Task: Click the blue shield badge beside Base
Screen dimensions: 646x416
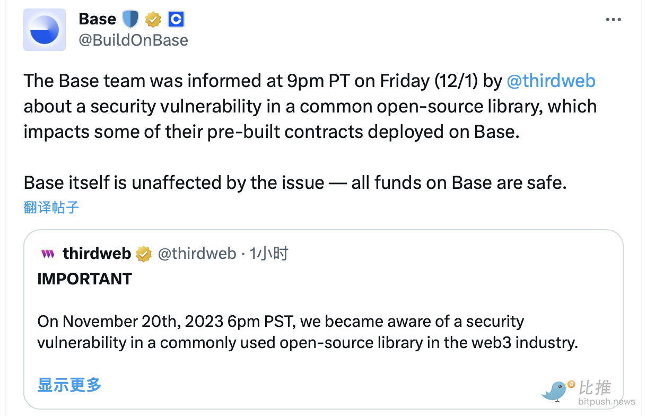Action: click(130, 20)
